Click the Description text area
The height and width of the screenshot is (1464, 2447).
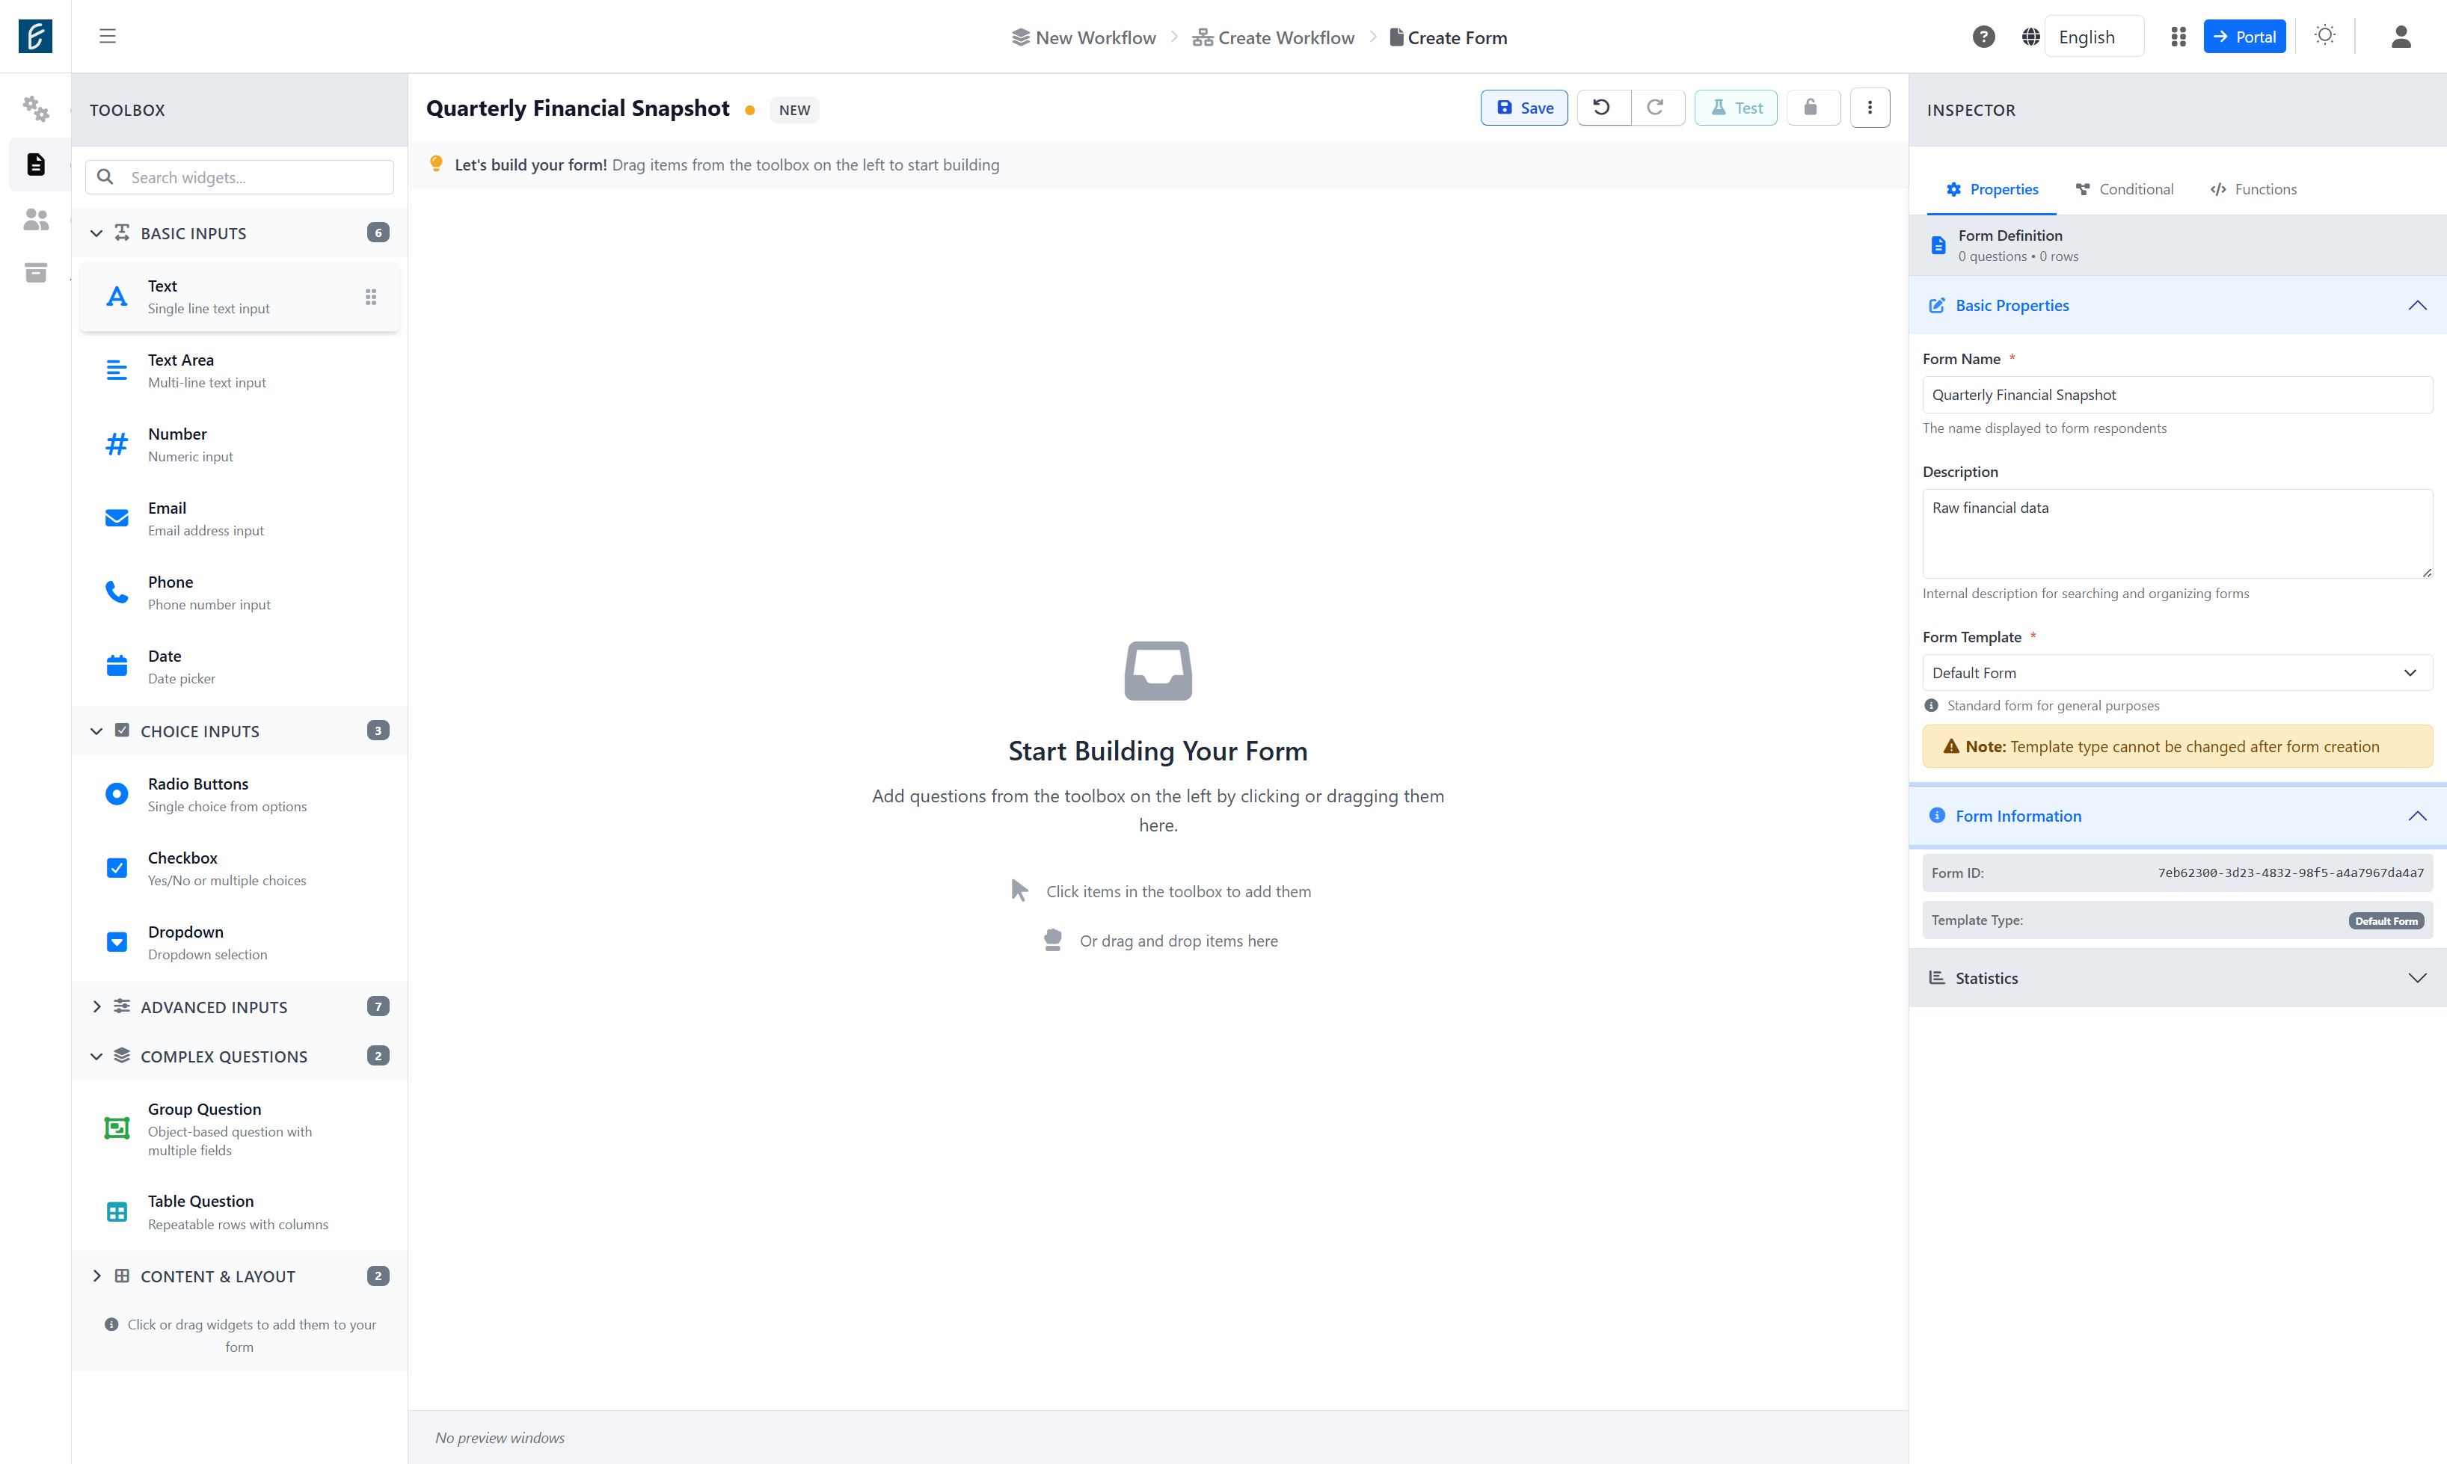tap(2176, 534)
